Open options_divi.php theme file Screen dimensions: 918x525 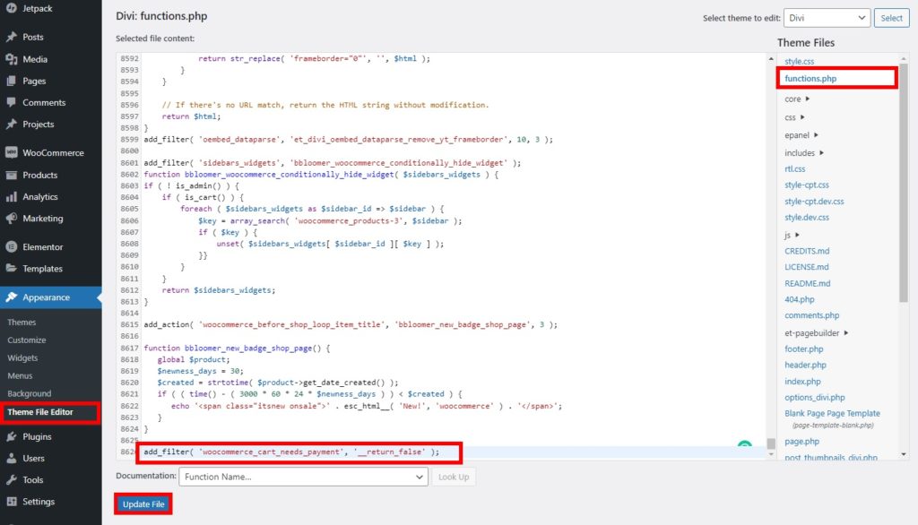(x=815, y=398)
